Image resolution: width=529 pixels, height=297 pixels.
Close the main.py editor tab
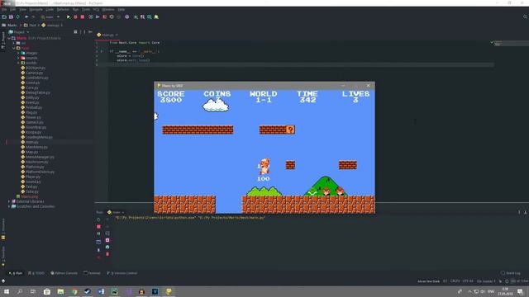(117, 35)
